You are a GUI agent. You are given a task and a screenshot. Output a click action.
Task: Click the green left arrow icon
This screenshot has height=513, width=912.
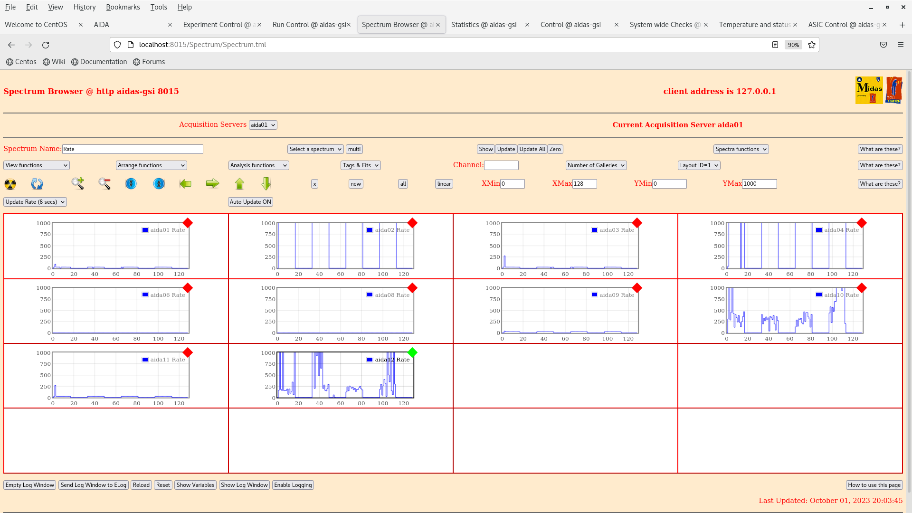(x=185, y=184)
